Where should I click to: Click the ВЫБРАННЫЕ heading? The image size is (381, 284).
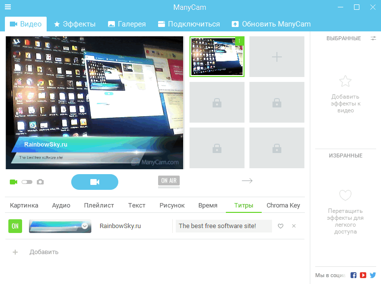[344, 38]
